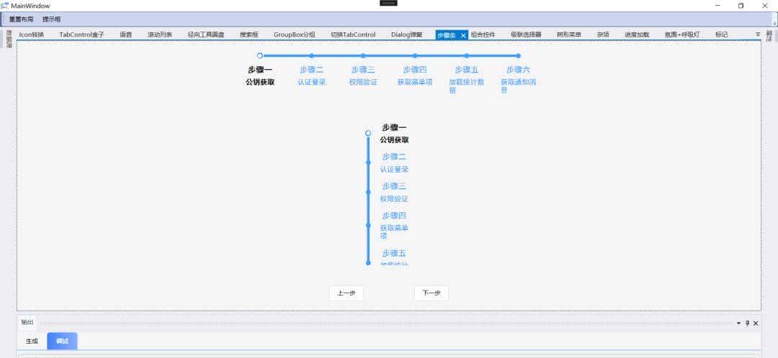Select the active 步骤条 tab

coord(447,35)
